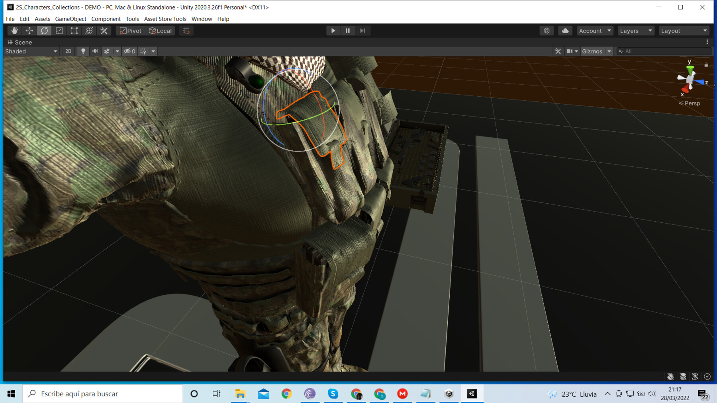Switch to the Scene tab
The image size is (717, 403).
coord(20,42)
